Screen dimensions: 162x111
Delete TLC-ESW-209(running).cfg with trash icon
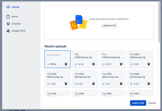point(66,84)
